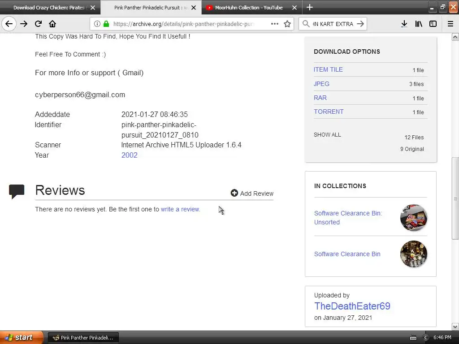459x344 pixels.
Task: Click cyberperson66@gmail.com email text
Action: pos(80,95)
